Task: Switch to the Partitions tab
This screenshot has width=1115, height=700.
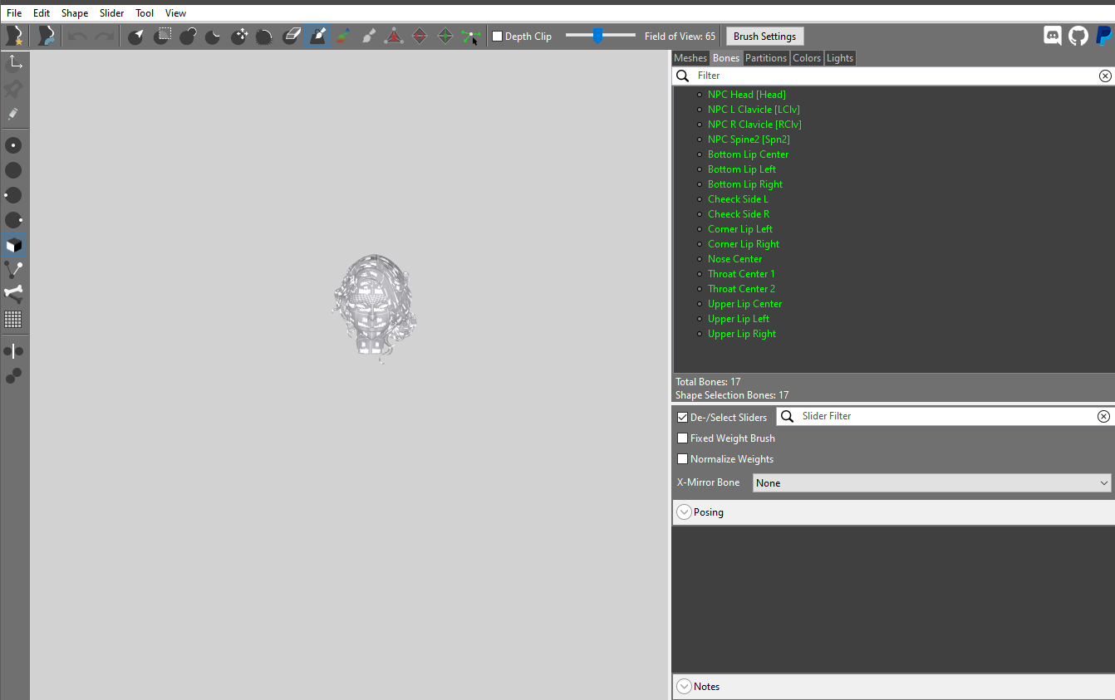Action: [x=766, y=58]
